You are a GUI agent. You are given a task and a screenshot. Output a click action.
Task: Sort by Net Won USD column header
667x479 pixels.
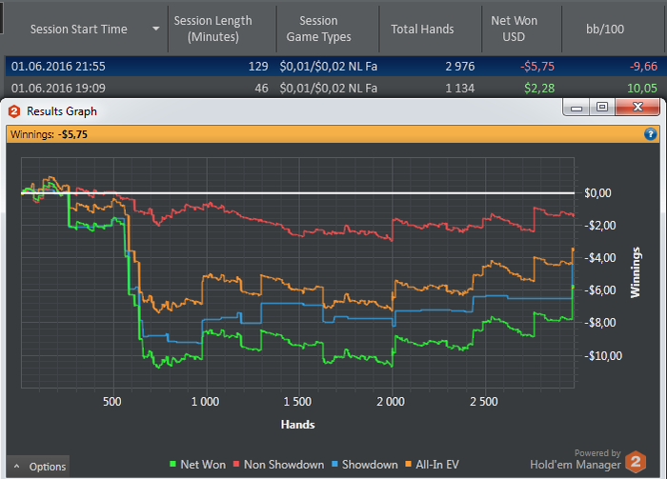tap(514, 29)
